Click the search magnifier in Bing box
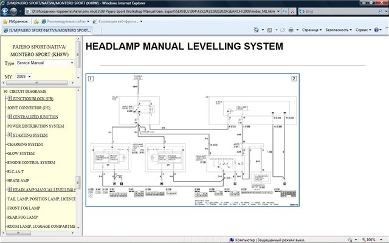The width and height of the screenshot is (389, 243). click(x=380, y=12)
